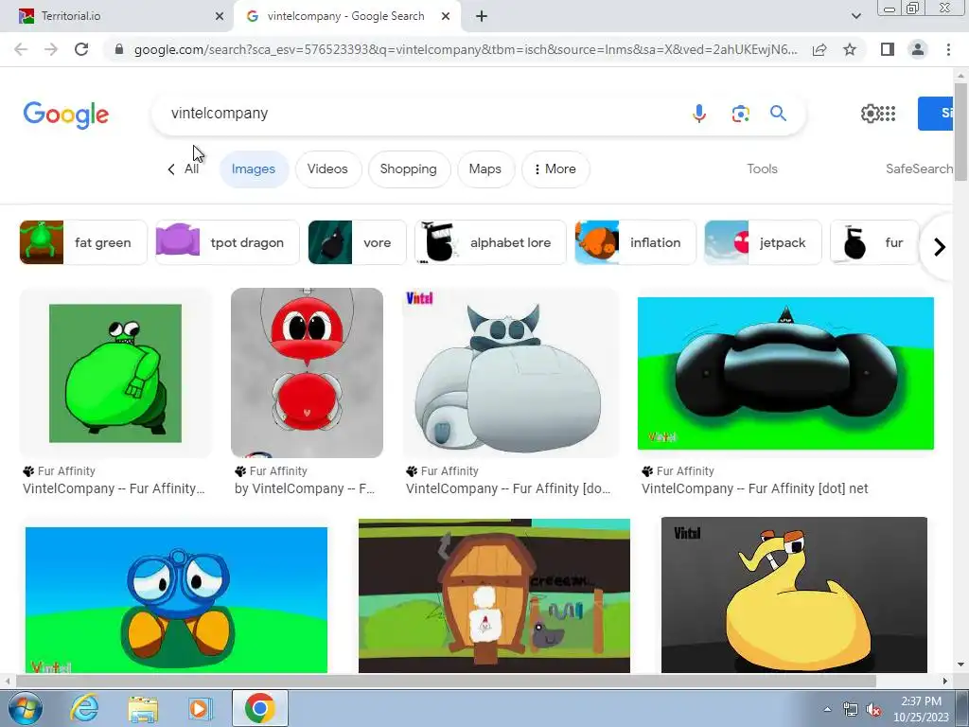Open 'VintelCompany -- Fur Affinity [do...' link
This screenshot has width=969, height=727.
click(x=508, y=488)
